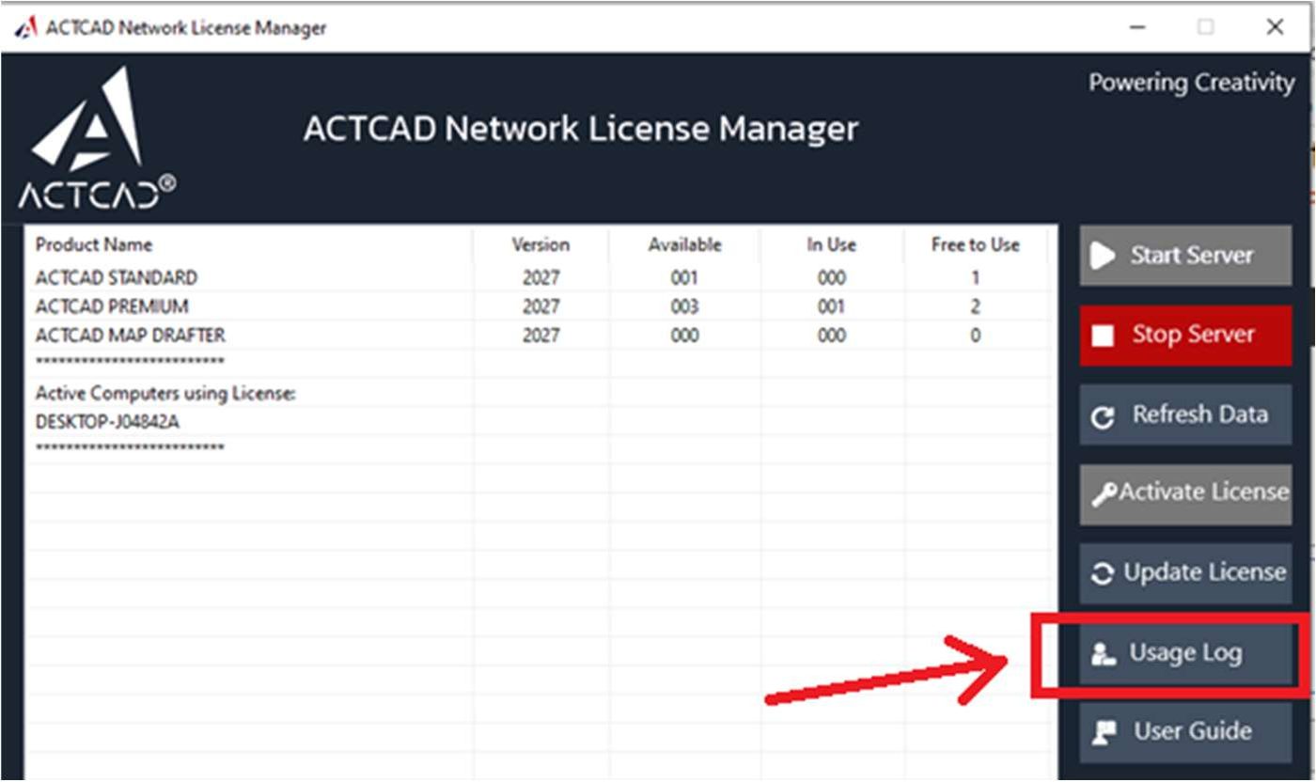Click the Update License button
The height and width of the screenshot is (782, 1316).
click(1185, 572)
